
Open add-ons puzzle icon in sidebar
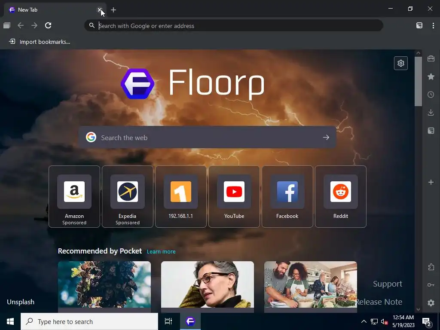[431, 267]
